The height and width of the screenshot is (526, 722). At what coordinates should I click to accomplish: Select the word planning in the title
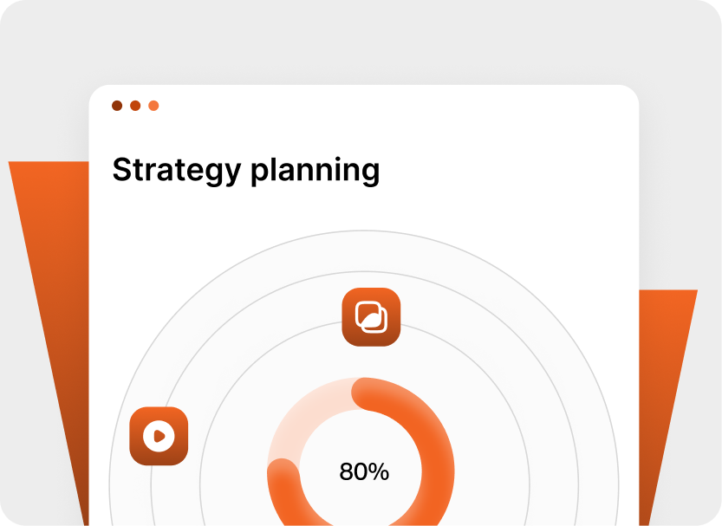coord(315,170)
